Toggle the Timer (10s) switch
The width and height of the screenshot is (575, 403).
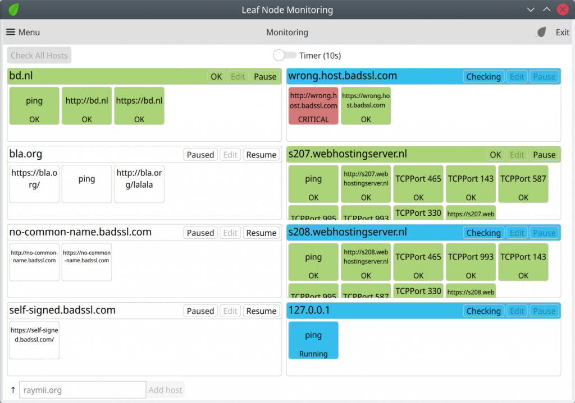tap(285, 55)
